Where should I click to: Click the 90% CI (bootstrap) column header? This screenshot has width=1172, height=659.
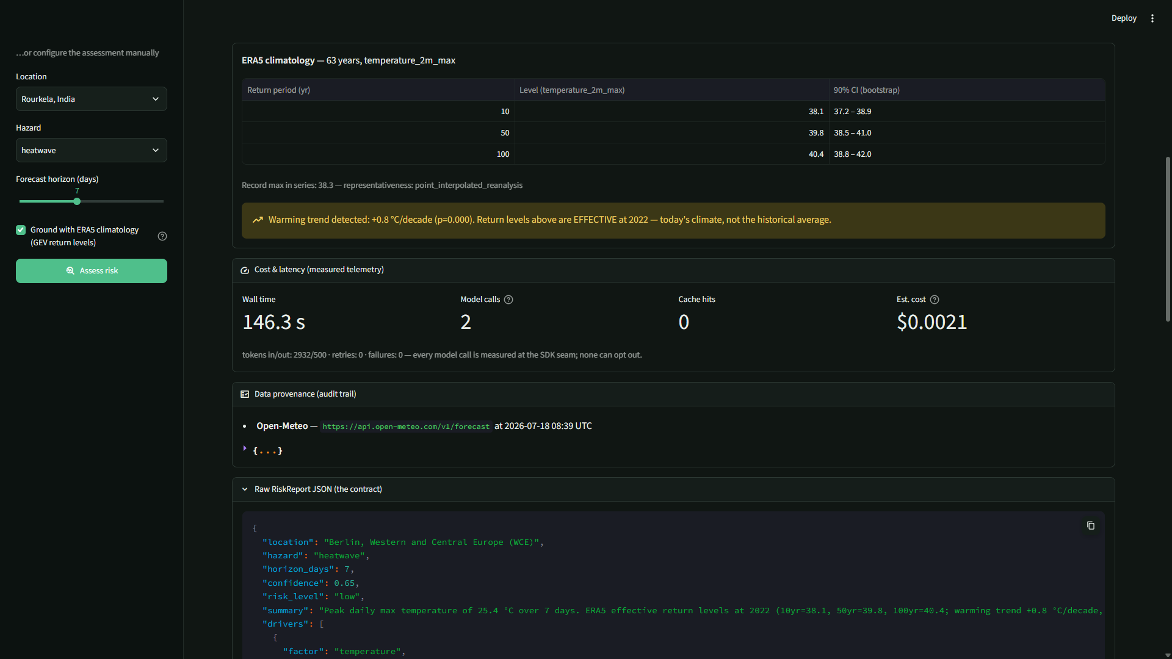967,90
